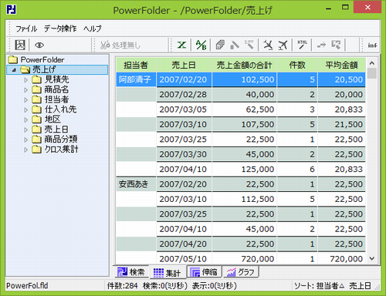Click the grayed brush icon next to pencil

249,45
